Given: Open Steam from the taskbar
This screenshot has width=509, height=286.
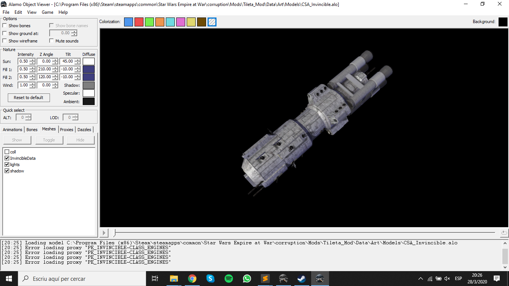Looking at the screenshot, I should (x=301, y=279).
